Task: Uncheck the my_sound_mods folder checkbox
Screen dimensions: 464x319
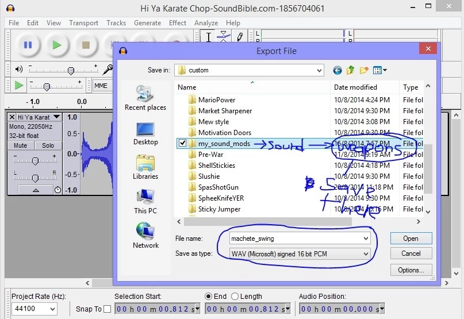Action: coord(183,144)
